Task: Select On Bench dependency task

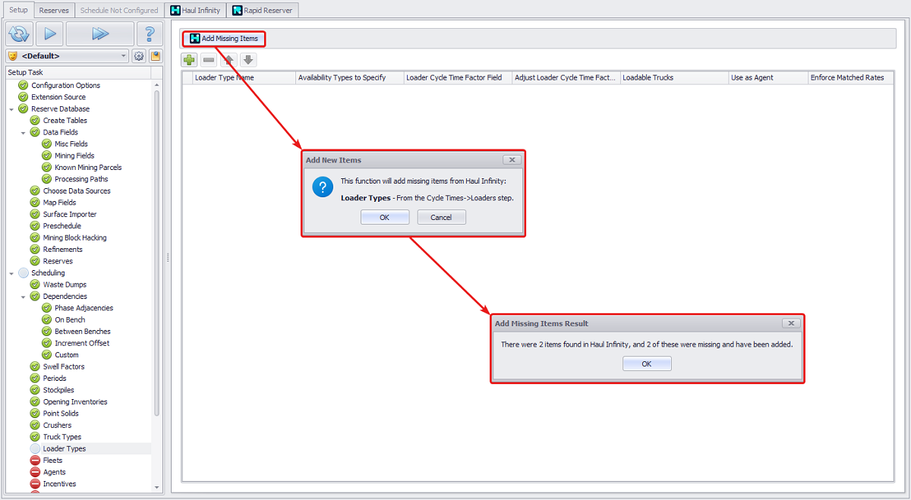Action: tap(70, 320)
